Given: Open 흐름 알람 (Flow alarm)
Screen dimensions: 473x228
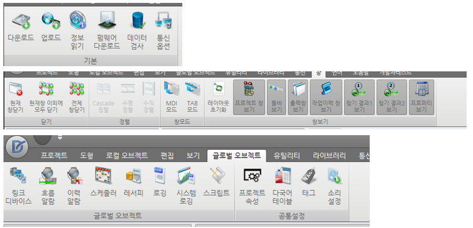Looking at the screenshot, I should (48, 186).
